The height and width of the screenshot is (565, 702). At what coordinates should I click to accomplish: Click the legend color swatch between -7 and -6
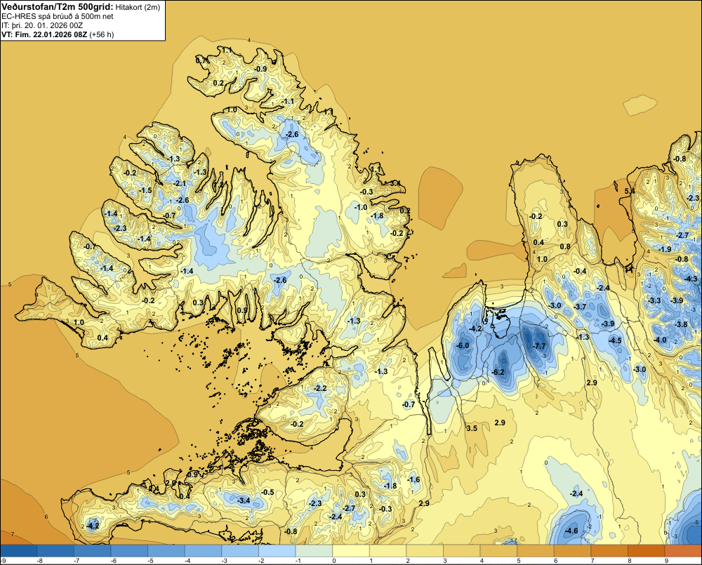[93, 550]
